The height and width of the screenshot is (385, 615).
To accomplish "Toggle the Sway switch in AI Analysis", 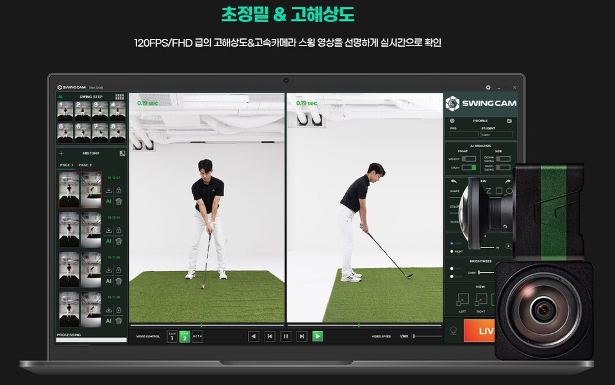I will (x=468, y=167).
